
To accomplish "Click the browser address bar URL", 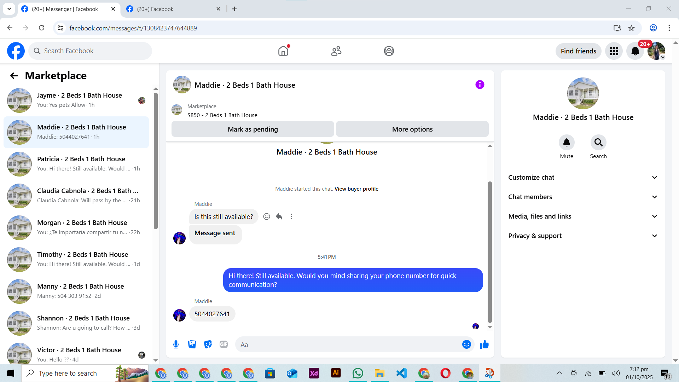I will coord(133,28).
